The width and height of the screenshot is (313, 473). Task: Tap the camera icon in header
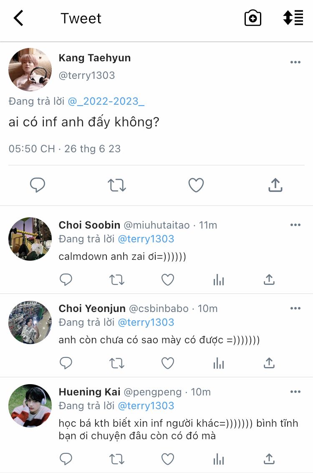pyautogui.click(x=252, y=18)
